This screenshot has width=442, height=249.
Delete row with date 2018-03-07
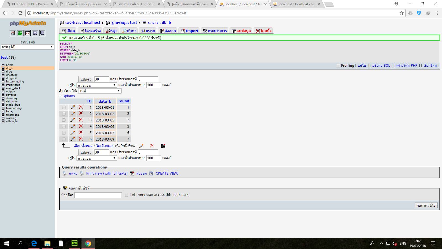[x=81, y=133]
